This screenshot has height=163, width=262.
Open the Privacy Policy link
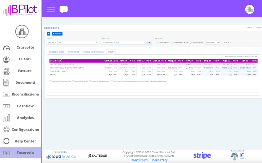pyautogui.click(x=139, y=160)
